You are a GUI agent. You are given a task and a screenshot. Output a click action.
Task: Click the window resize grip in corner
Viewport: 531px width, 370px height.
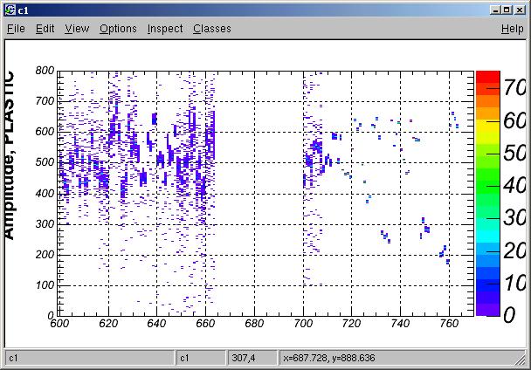tap(520, 360)
